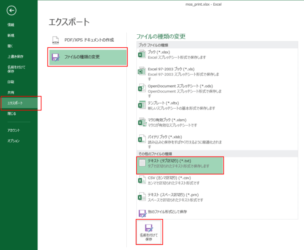Viewport: 304px width, 250px height.
Task: Click the CSV file icon
Action: 142,180
